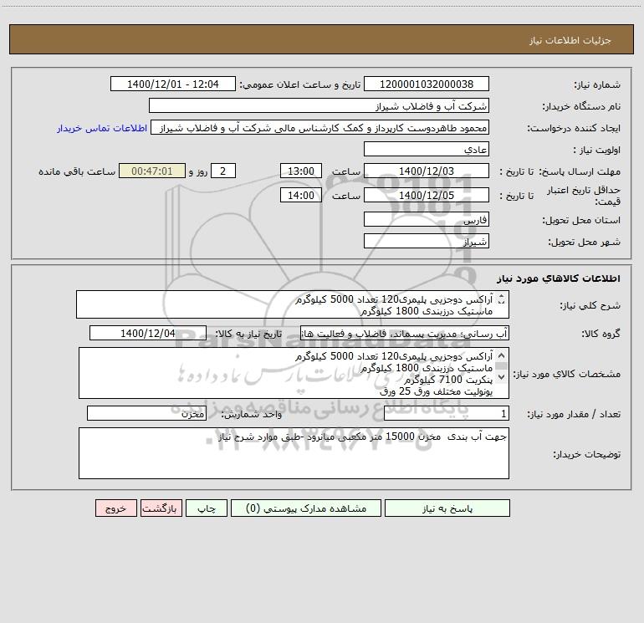This screenshot has width=644, height=623.
Task: Click the priority field عادي
Action: click(x=427, y=149)
